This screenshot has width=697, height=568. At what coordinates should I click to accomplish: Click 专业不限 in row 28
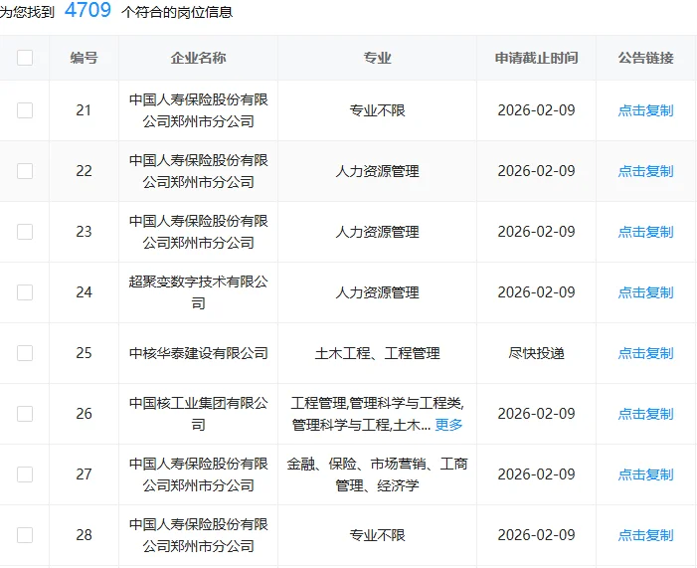pyautogui.click(x=377, y=535)
